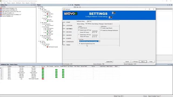Click the TEKVOX logo in the wizard header

click(71, 13)
